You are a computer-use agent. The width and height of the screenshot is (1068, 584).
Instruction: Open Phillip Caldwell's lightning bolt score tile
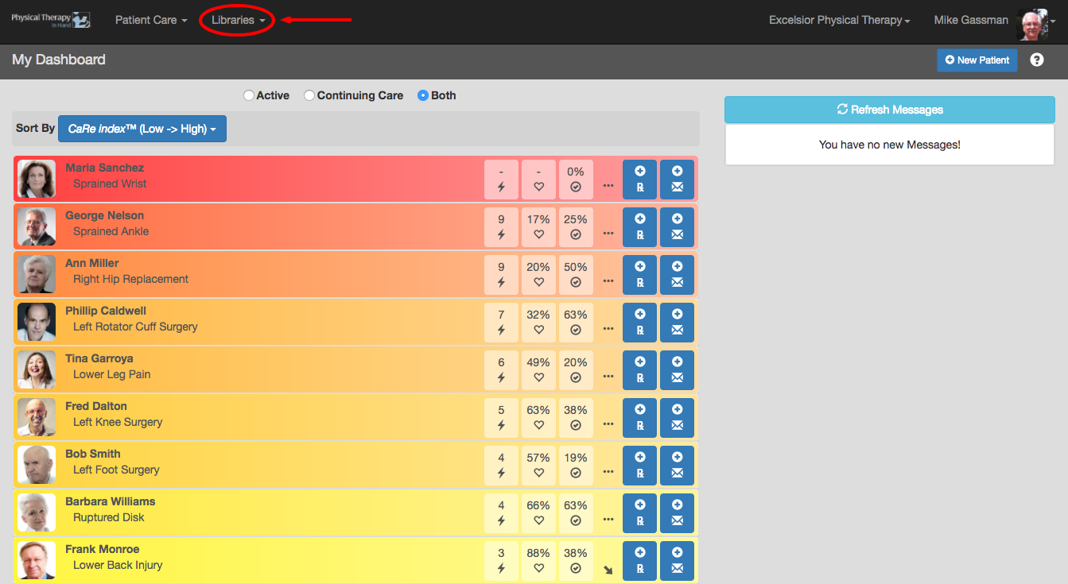tap(501, 323)
